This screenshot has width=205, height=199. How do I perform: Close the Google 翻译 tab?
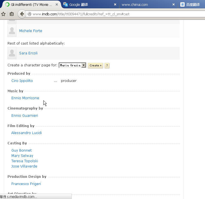pyautogui.click(x=115, y=4)
